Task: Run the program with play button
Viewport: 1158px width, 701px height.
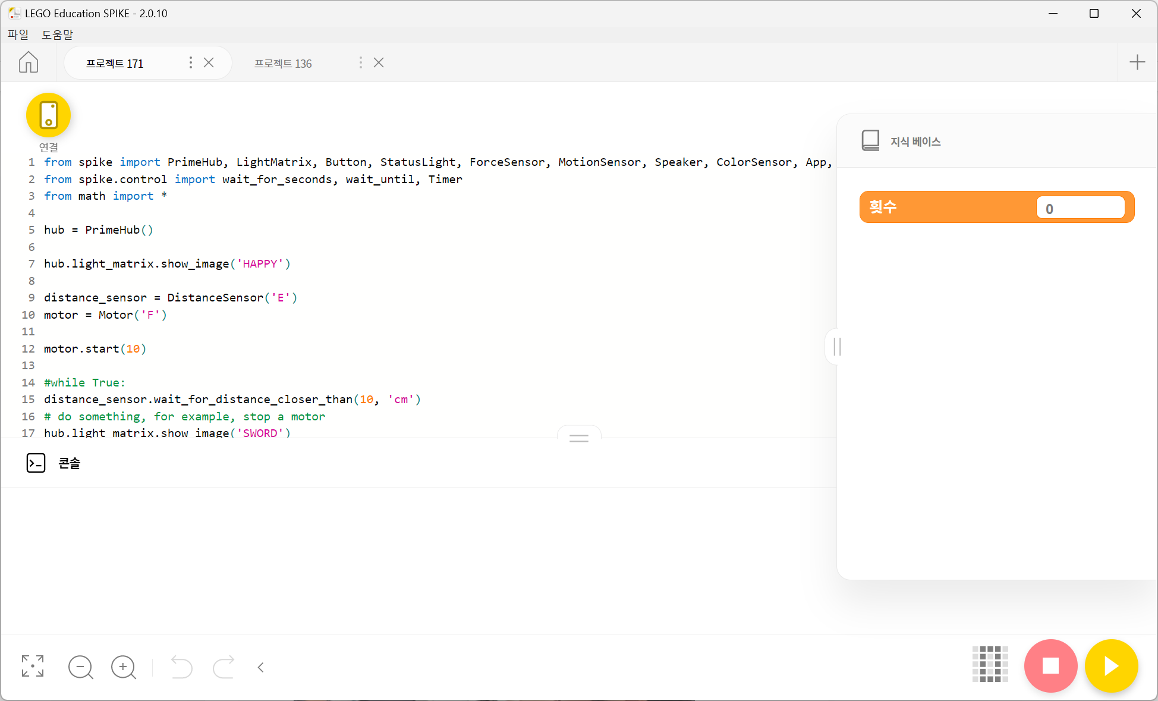Action: point(1111,666)
